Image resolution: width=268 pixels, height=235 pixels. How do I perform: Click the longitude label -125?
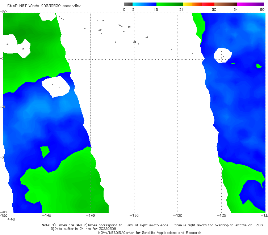(x=222, y=215)
